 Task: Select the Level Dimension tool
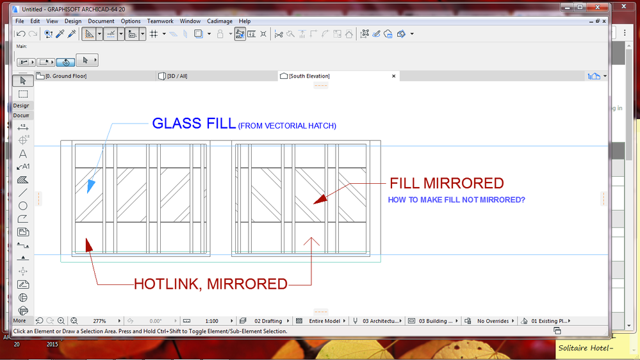pos(23,140)
